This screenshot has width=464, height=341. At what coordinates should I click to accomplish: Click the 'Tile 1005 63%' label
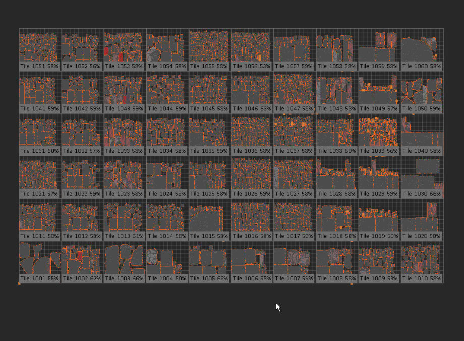[209, 278]
